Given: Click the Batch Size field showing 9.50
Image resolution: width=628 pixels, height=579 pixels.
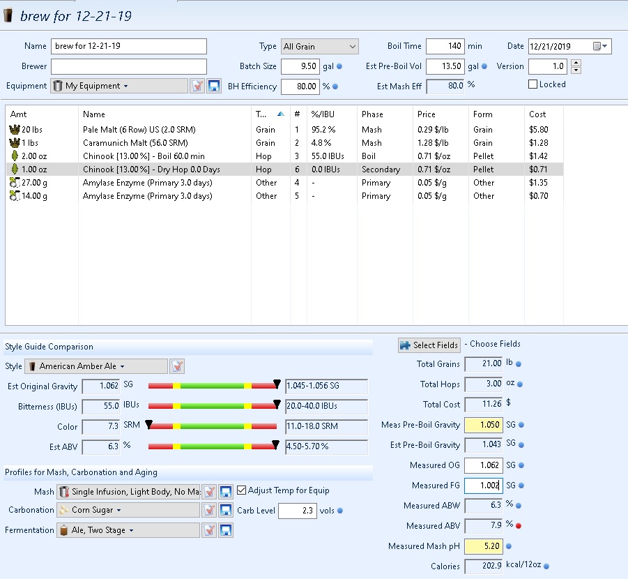Looking at the screenshot, I should [300, 66].
